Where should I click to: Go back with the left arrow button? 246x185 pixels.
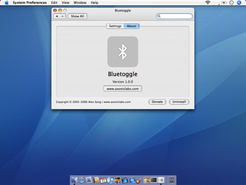[x=57, y=16]
